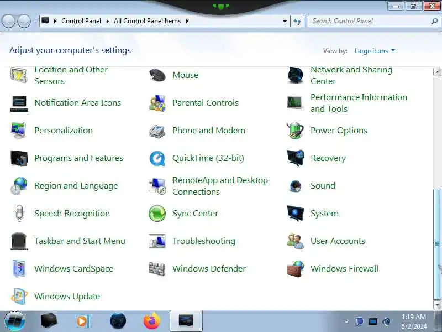
Task: Open the Sync Center green icon
Action: point(157,214)
